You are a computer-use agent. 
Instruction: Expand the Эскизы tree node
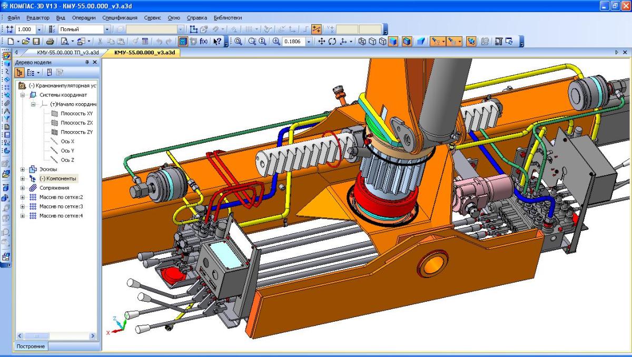pos(23,169)
